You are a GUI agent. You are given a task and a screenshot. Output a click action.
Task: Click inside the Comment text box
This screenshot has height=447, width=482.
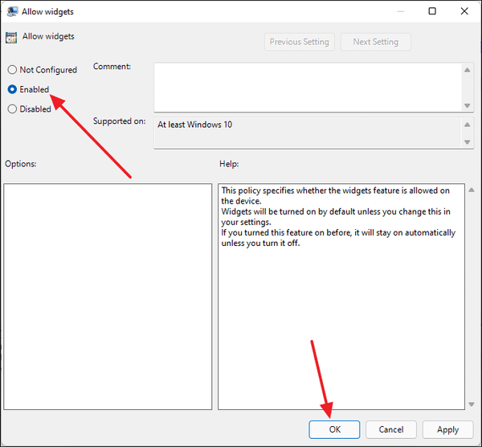pos(308,88)
